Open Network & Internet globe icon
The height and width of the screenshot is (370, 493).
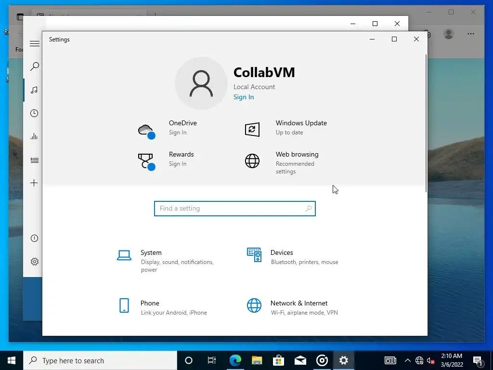point(254,305)
